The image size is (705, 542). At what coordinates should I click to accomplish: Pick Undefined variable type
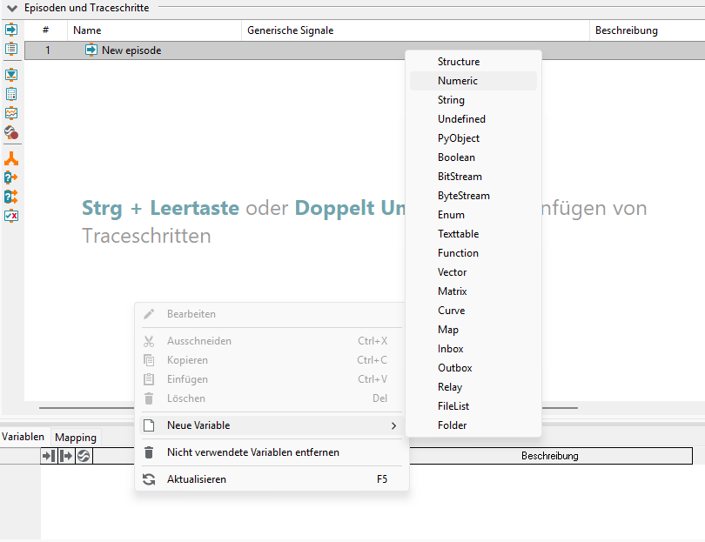(473, 119)
